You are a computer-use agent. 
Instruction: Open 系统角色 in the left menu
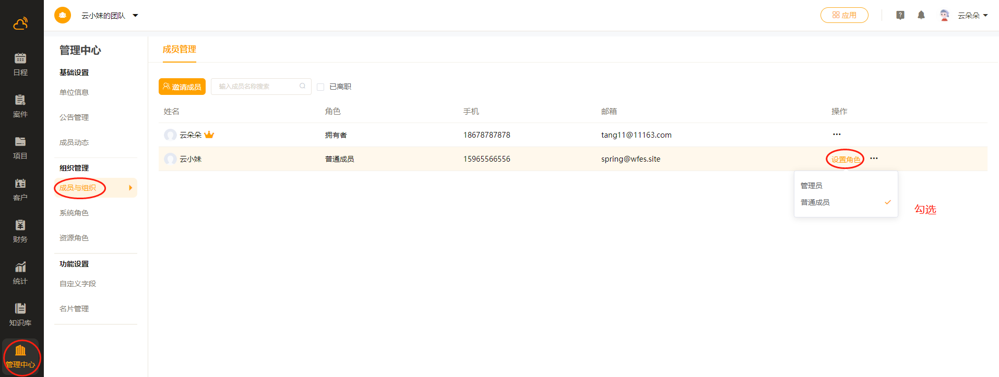[x=74, y=213]
